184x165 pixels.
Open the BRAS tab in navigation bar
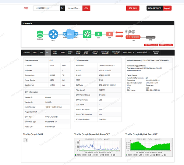click(x=63, y=53)
